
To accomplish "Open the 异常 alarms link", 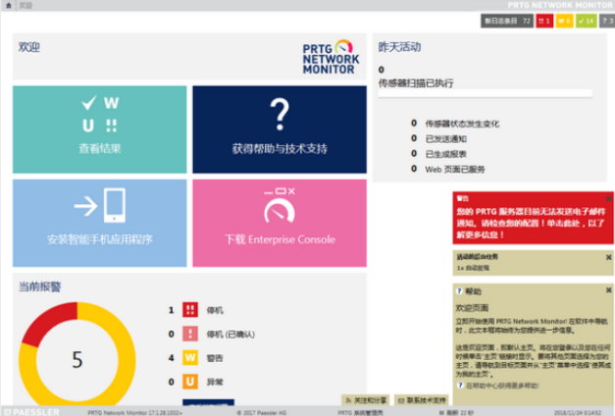I will (215, 382).
